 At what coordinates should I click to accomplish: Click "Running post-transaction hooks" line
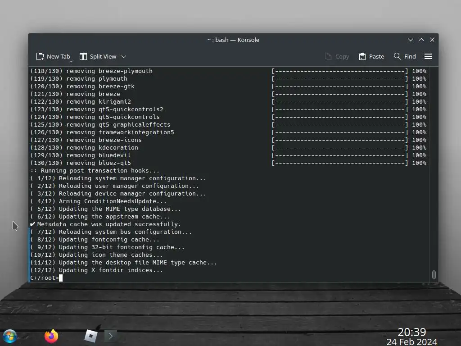[95, 171]
